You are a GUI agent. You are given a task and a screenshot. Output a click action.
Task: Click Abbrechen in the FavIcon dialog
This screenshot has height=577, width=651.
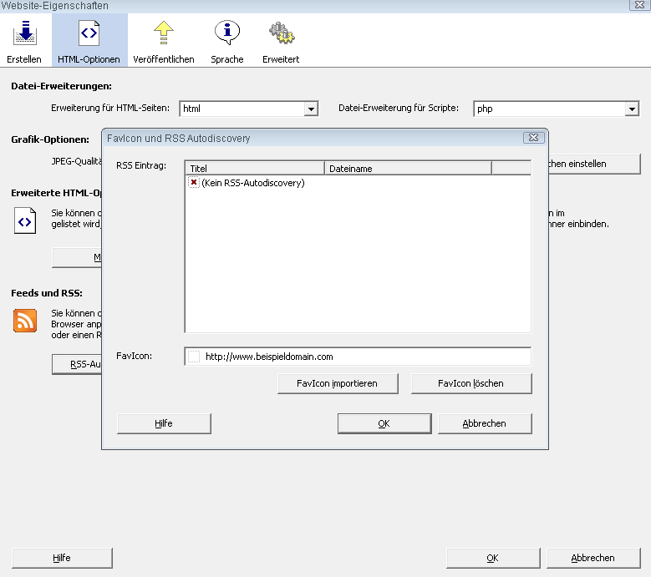click(x=484, y=423)
